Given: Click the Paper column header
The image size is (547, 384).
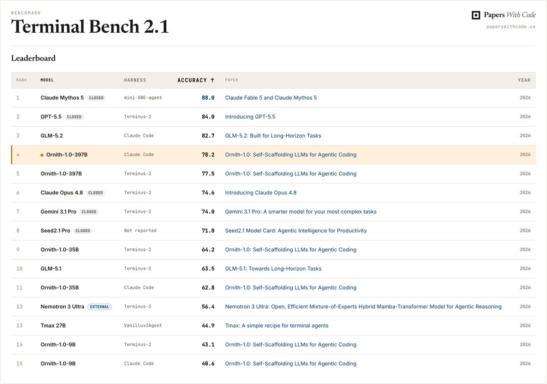Looking at the screenshot, I should (232, 80).
